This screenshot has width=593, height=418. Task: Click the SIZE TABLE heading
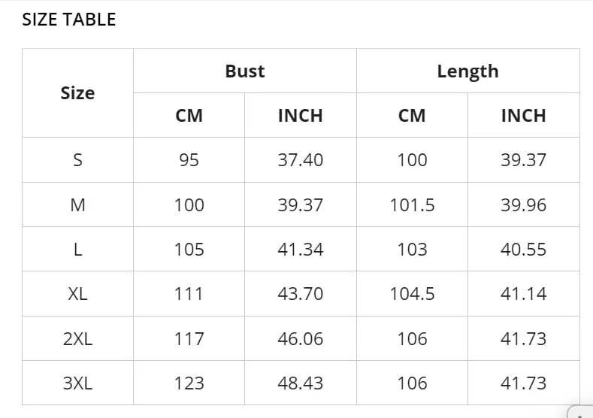[x=69, y=20]
